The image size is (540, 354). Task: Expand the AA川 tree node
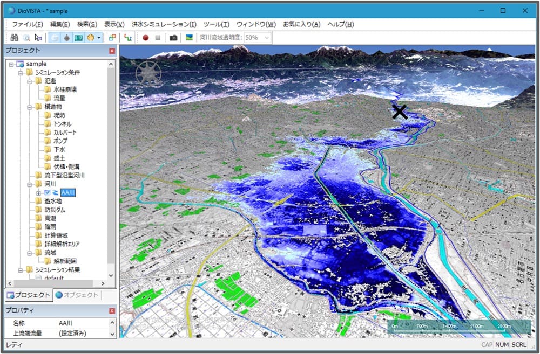[x=38, y=192]
